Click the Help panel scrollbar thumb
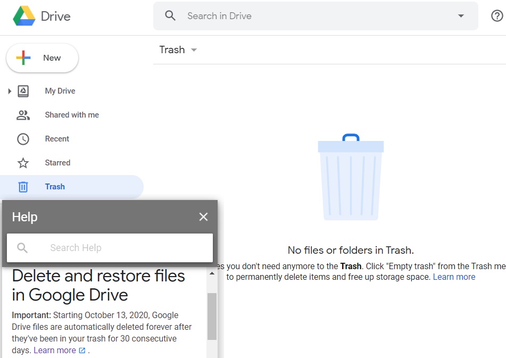This screenshot has height=358, width=506. pos(212,316)
